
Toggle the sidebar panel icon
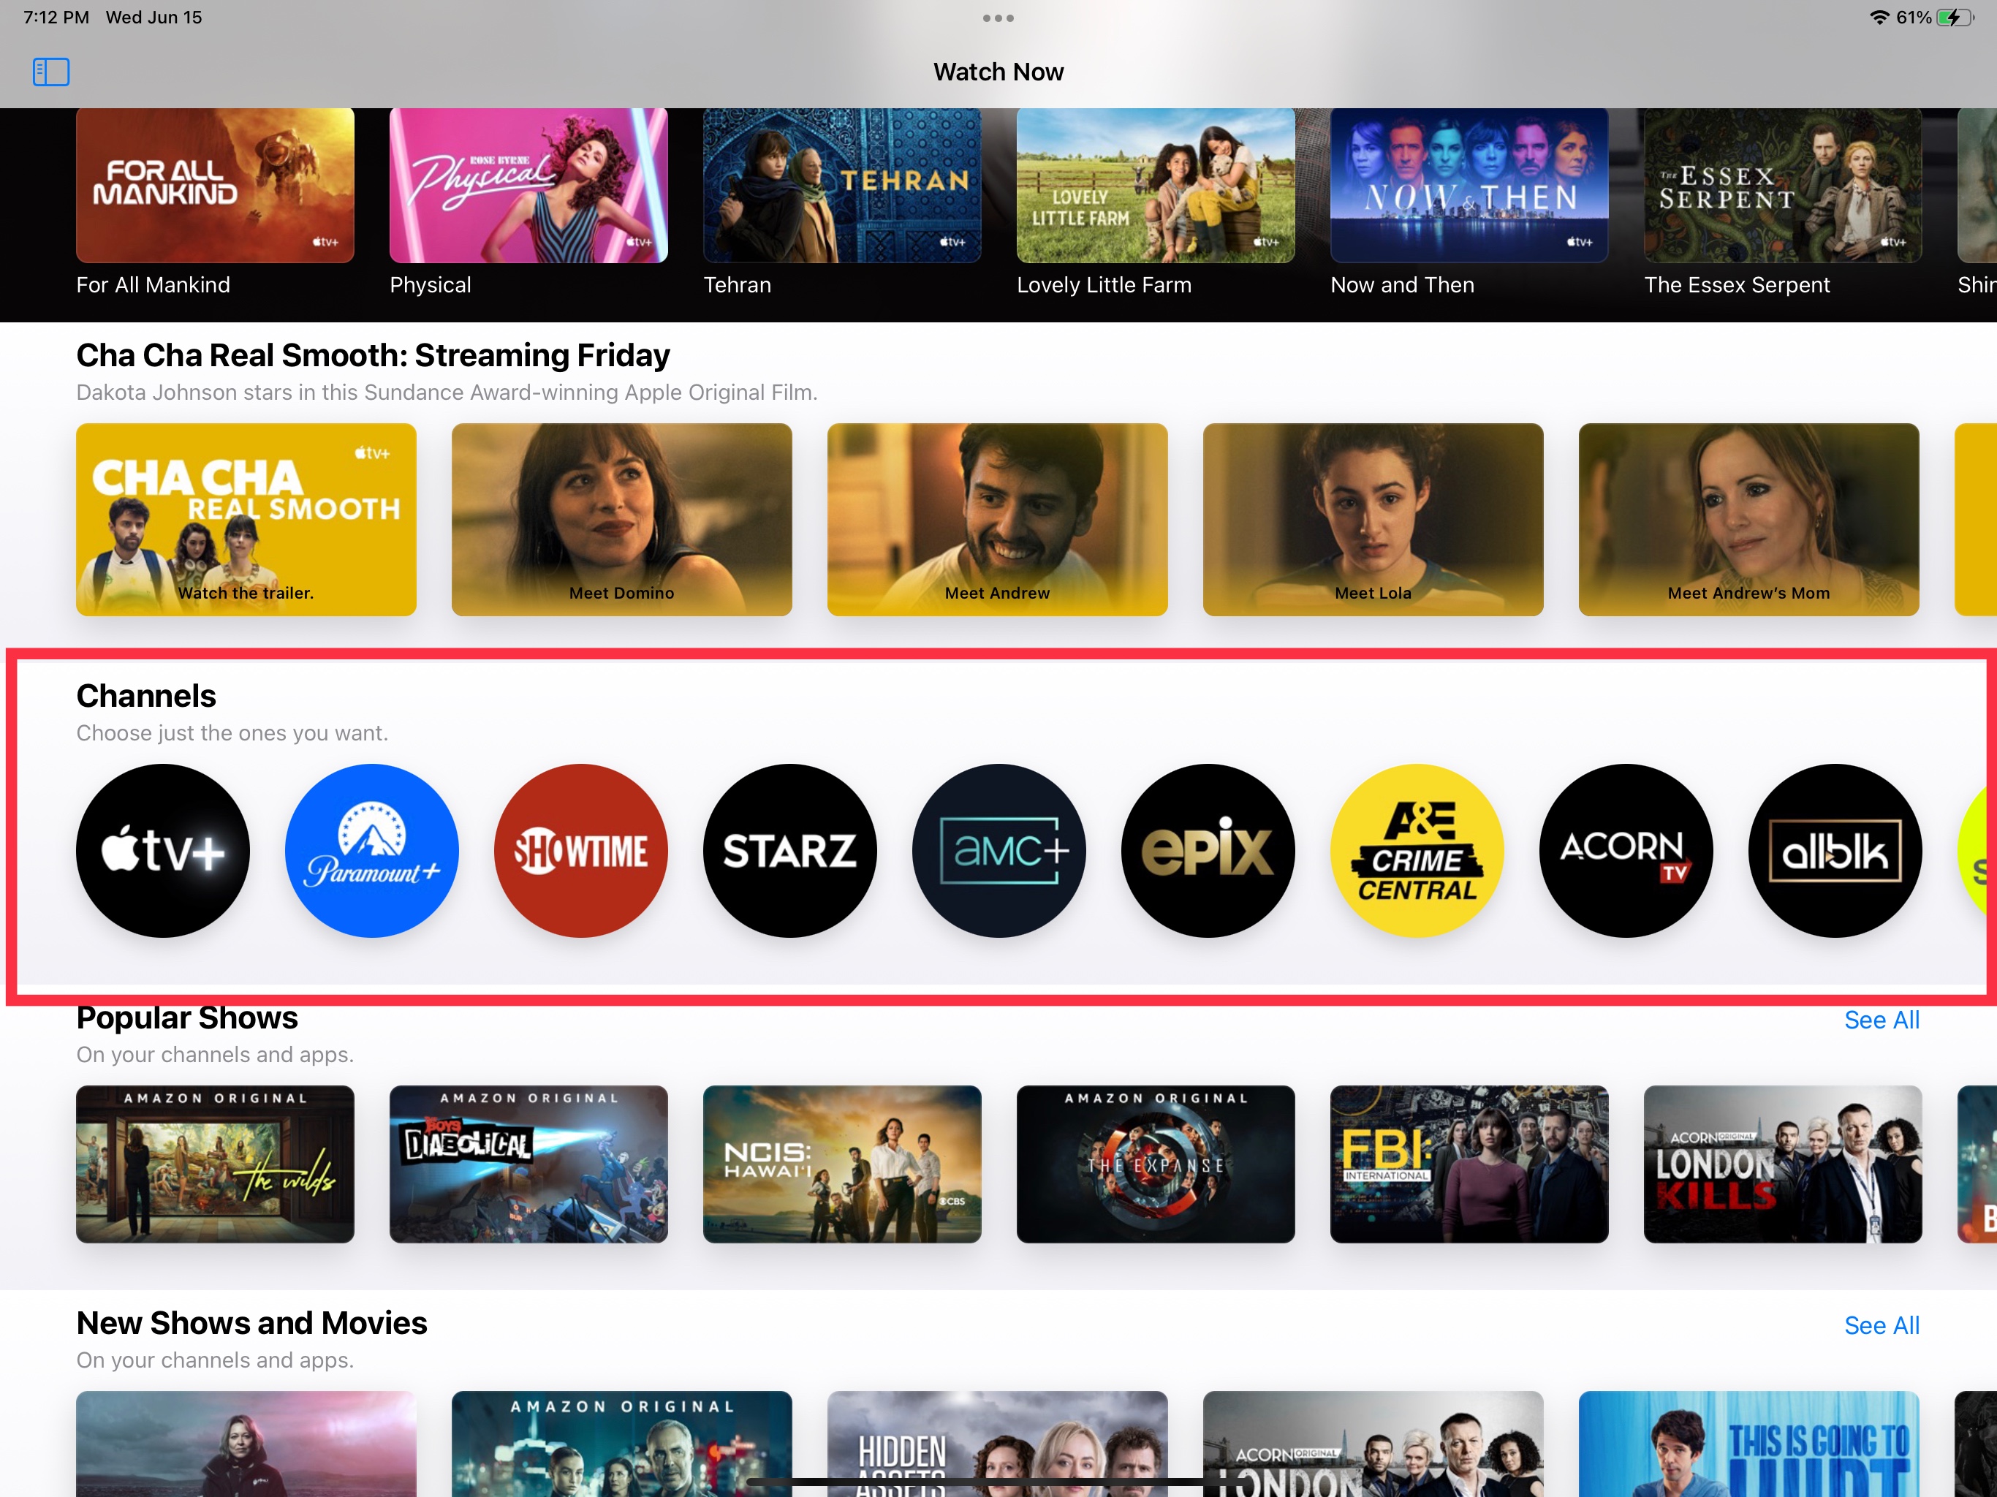(x=50, y=72)
